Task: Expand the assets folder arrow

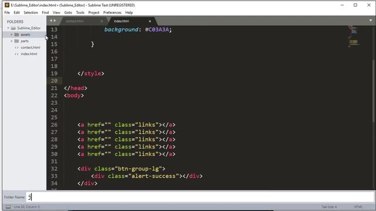Action: click(x=11, y=35)
